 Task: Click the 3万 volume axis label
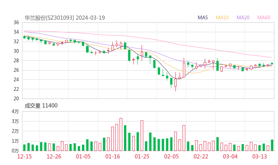[15, 121]
